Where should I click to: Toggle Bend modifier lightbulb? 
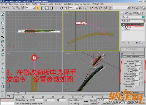pyautogui.click(x=123, y=27)
